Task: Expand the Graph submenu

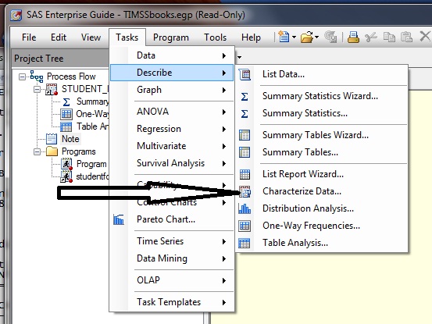Action: point(172,90)
